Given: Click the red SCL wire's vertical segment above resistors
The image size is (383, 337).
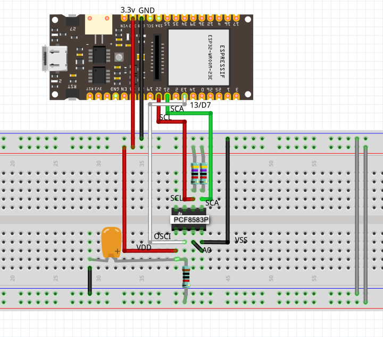Looking at the screenshot, I should 185,160.
